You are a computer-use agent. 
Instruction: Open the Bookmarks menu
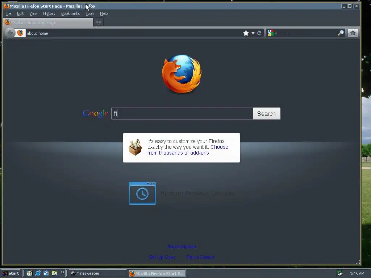(x=71, y=13)
